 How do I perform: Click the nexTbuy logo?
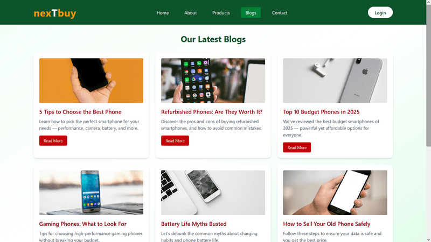click(x=55, y=13)
